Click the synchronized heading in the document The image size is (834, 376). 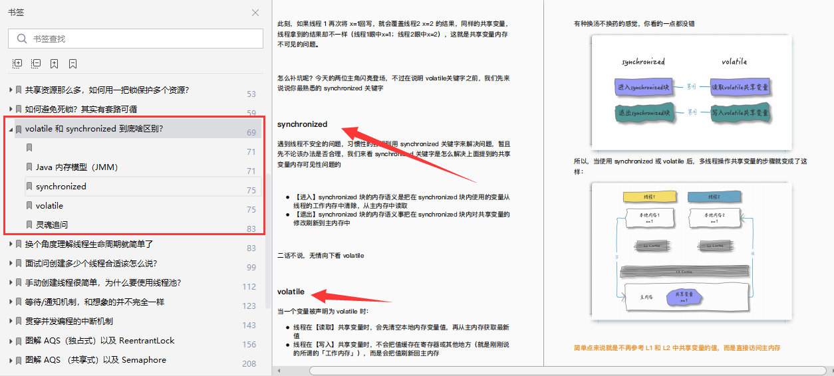pos(303,124)
